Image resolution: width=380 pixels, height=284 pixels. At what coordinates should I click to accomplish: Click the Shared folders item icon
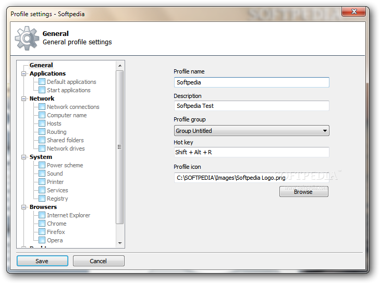(42, 140)
